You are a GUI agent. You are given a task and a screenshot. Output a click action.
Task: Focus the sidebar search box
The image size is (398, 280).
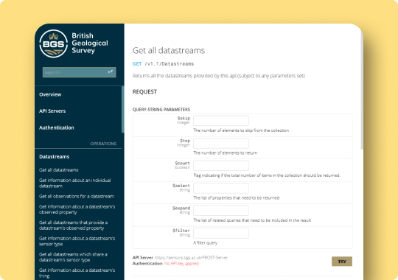(x=79, y=72)
